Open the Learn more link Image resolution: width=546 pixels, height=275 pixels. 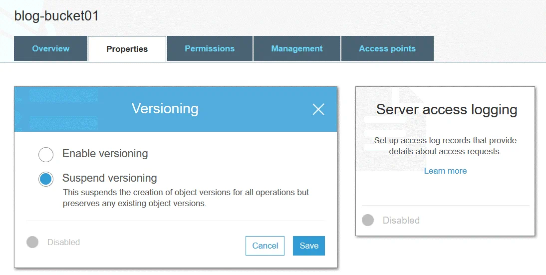[445, 171]
